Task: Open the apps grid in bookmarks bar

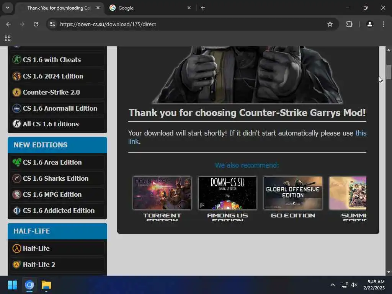Action: click(8, 38)
